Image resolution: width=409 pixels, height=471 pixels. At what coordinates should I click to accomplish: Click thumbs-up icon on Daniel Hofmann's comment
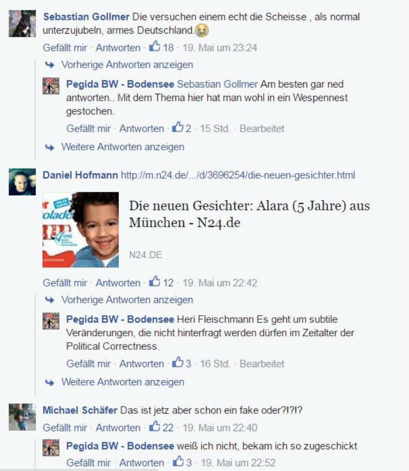pyautogui.click(x=154, y=282)
